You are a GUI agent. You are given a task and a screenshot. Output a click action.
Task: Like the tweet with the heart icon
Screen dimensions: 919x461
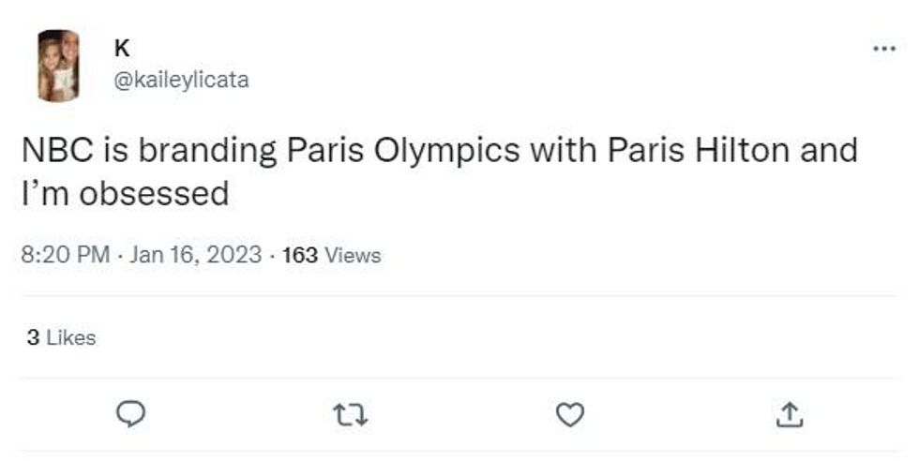click(570, 414)
